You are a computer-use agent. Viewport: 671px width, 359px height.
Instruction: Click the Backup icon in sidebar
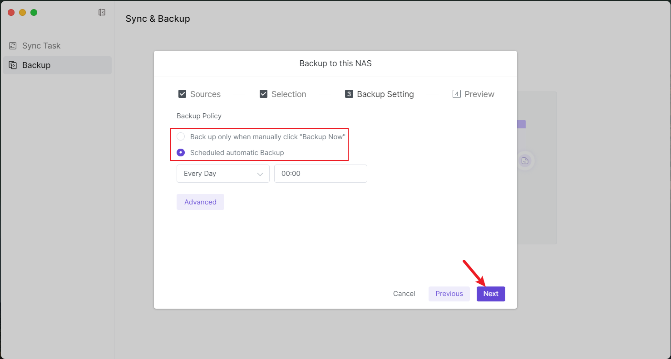13,65
